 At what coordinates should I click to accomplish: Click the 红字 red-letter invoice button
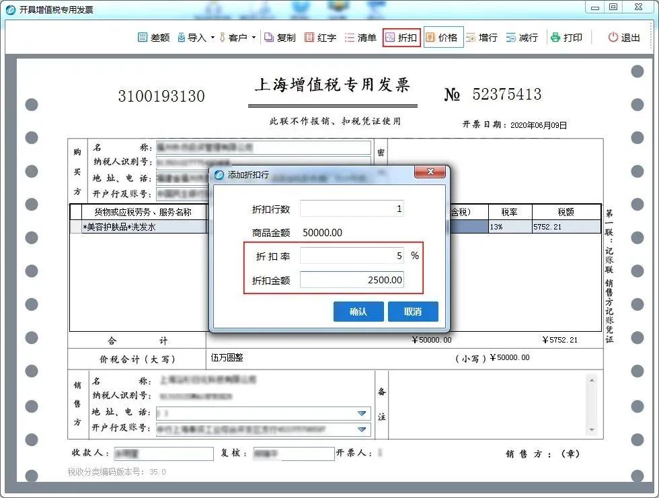[320, 38]
